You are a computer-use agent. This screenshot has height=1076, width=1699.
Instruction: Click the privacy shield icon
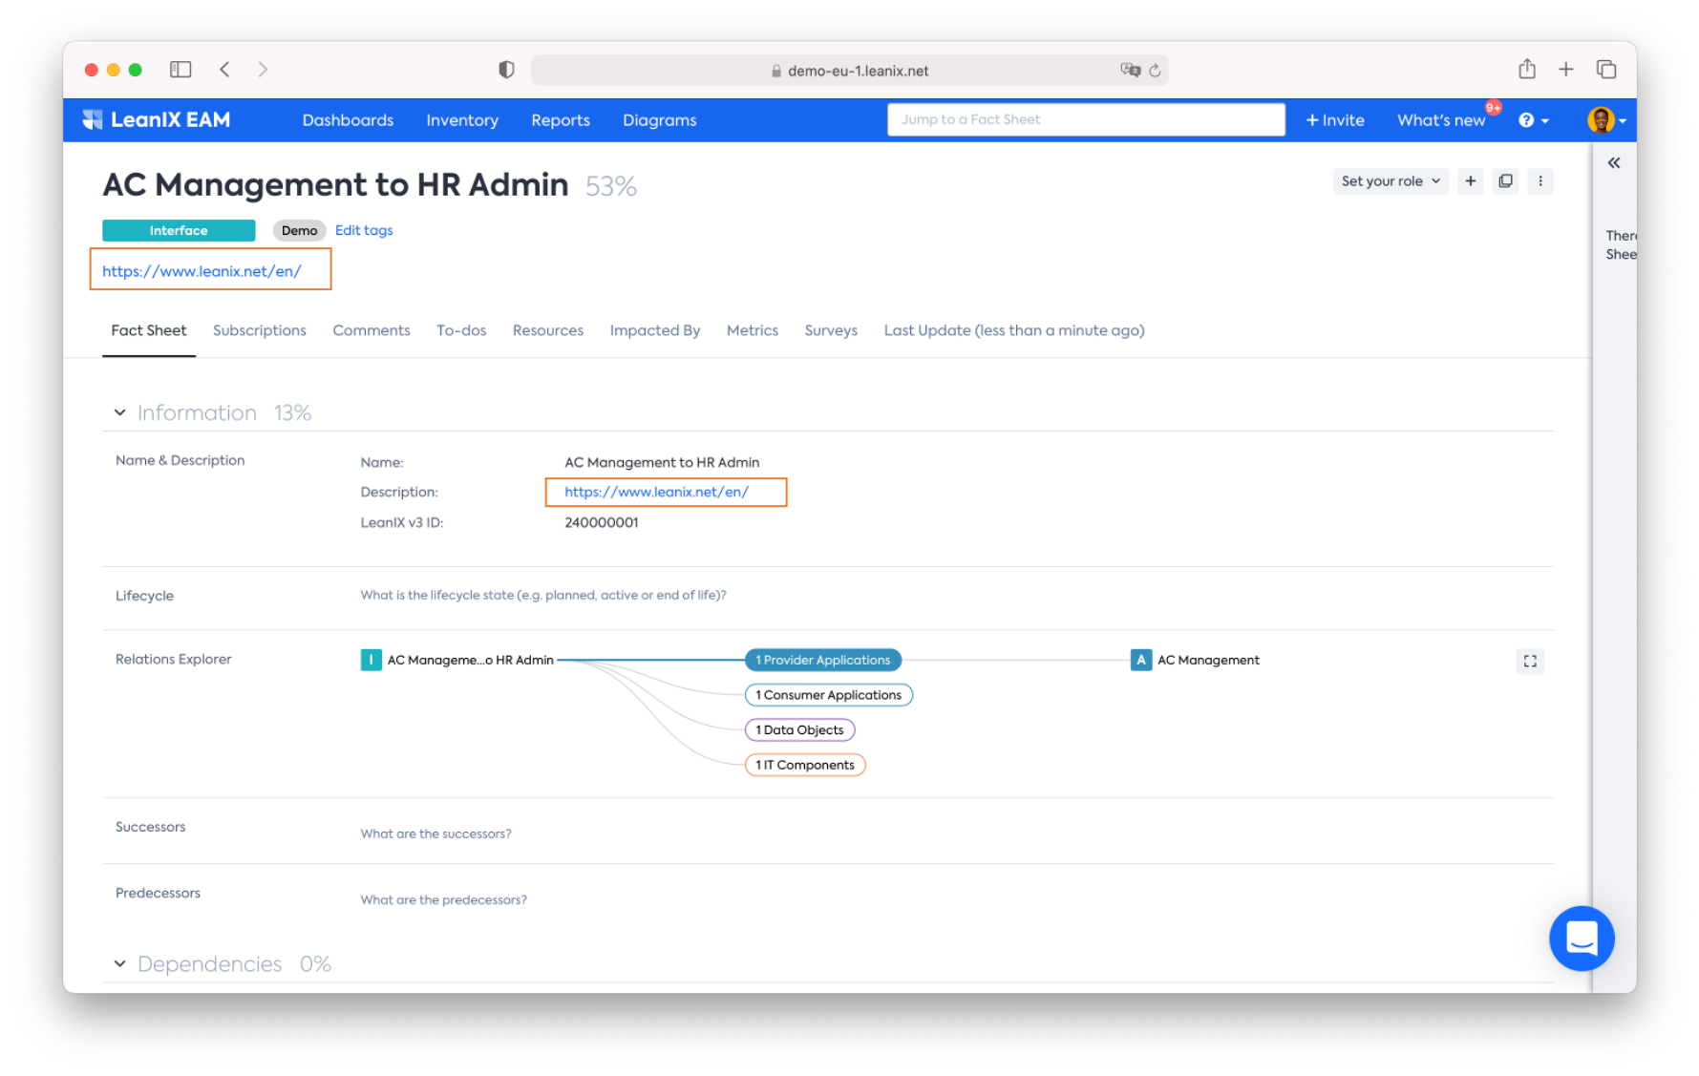pos(506,70)
